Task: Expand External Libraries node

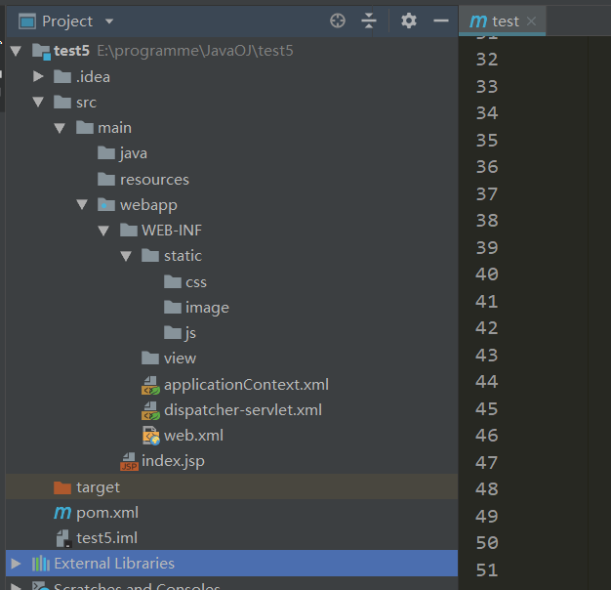Action: 16,563
